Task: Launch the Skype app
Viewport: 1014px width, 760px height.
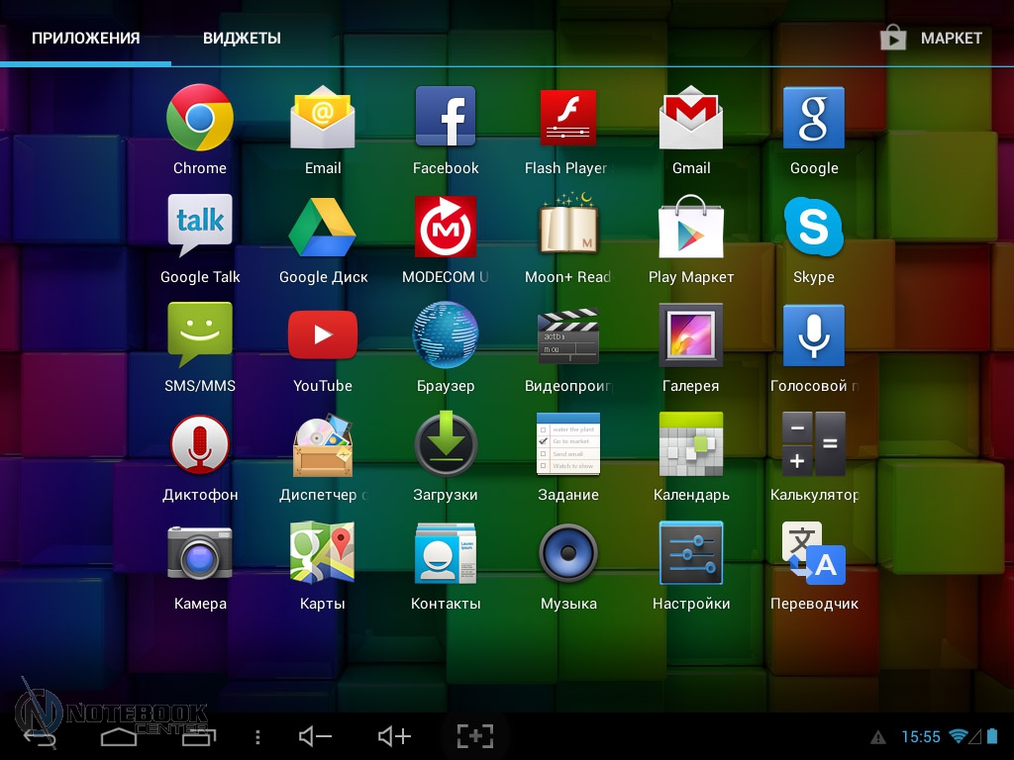Action: pyautogui.click(x=814, y=228)
